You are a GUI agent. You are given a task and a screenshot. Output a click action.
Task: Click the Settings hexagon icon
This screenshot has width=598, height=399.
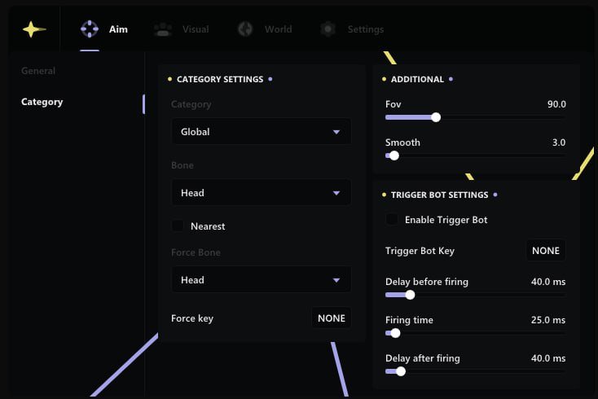328,29
